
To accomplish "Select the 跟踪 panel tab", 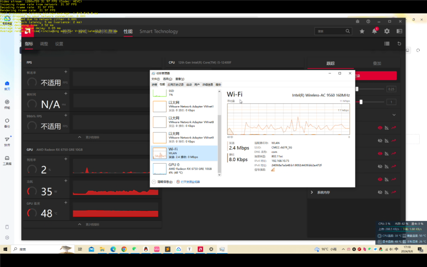I will 331,63.
